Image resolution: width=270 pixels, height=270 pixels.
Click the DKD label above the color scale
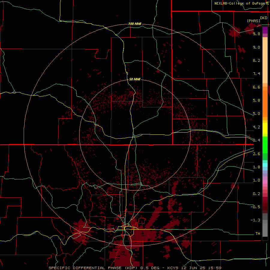[264, 18]
